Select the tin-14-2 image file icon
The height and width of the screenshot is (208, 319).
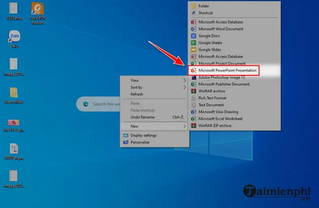(14, 125)
